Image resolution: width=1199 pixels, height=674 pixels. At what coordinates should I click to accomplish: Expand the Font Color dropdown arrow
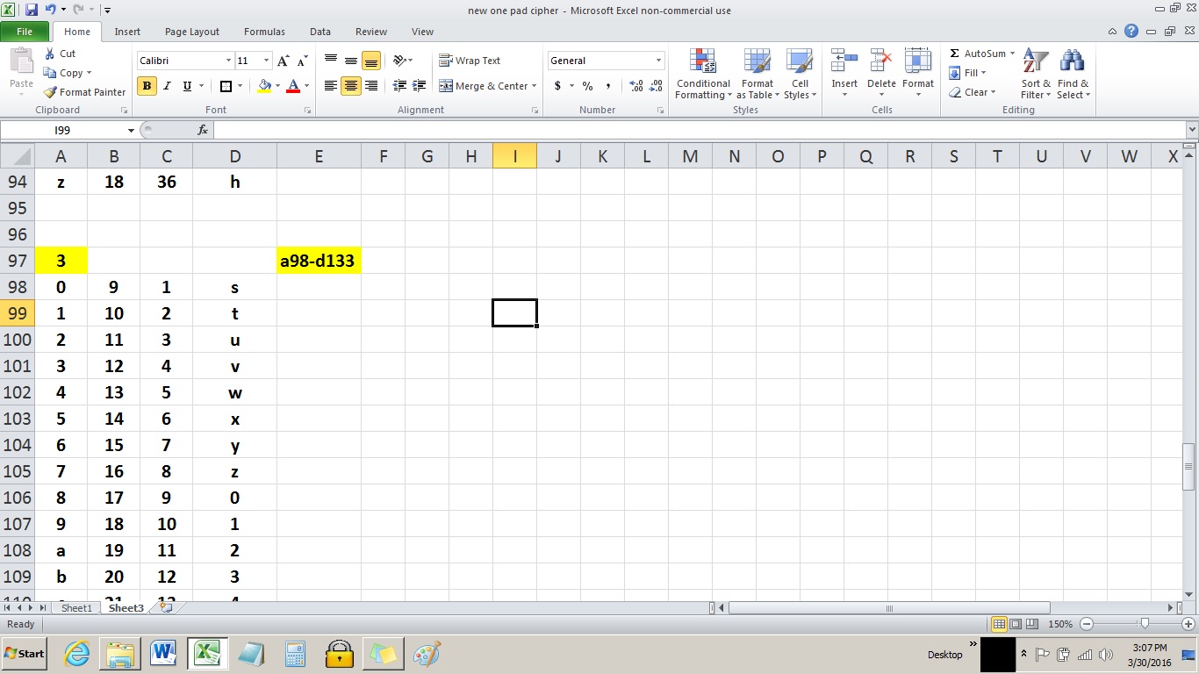pyautogui.click(x=306, y=86)
